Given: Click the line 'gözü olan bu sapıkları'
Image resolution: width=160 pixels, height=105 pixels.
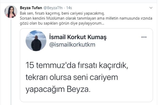Looking at the screenshot, I should tap(62, 23).
